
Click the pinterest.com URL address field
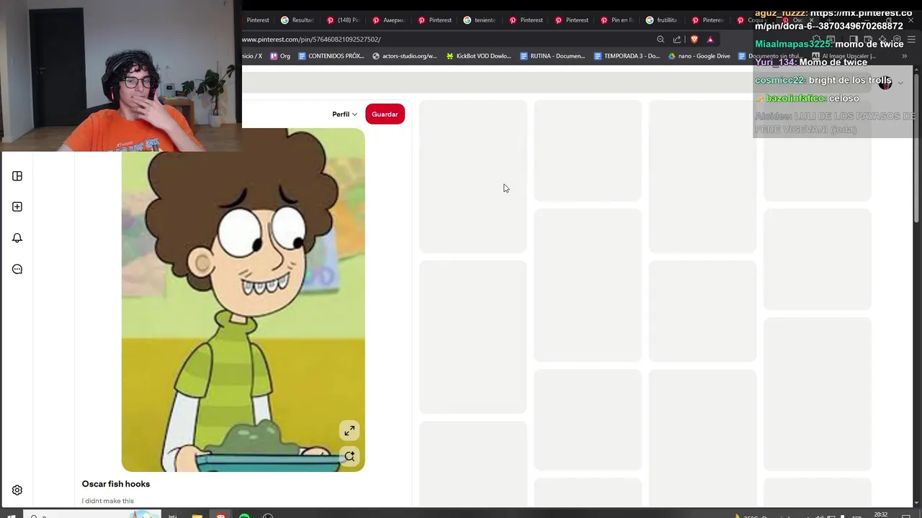pos(447,40)
